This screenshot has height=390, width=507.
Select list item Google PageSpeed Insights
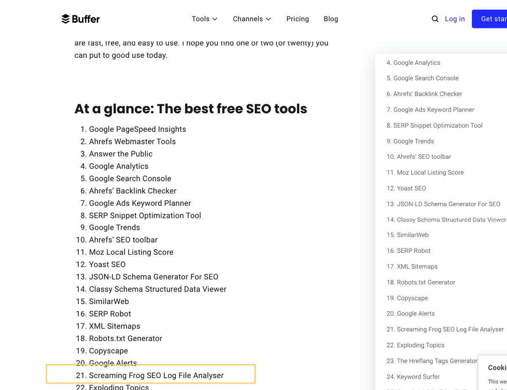point(137,129)
